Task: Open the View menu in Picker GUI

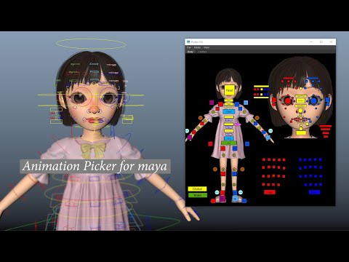Action: coord(206,47)
